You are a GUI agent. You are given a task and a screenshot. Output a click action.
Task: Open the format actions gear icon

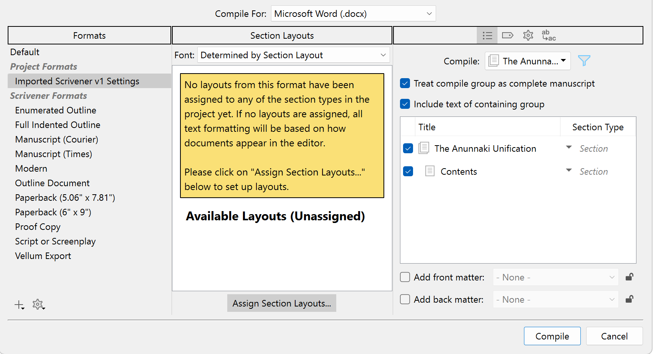pyautogui.click(x=38, y=305)
